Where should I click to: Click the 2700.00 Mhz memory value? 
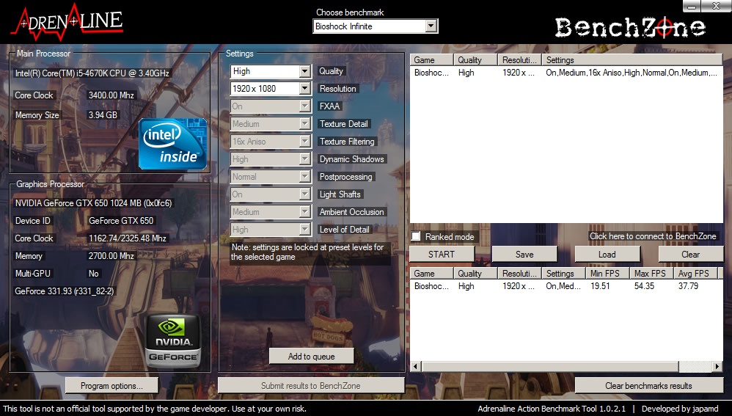[111, 256]
